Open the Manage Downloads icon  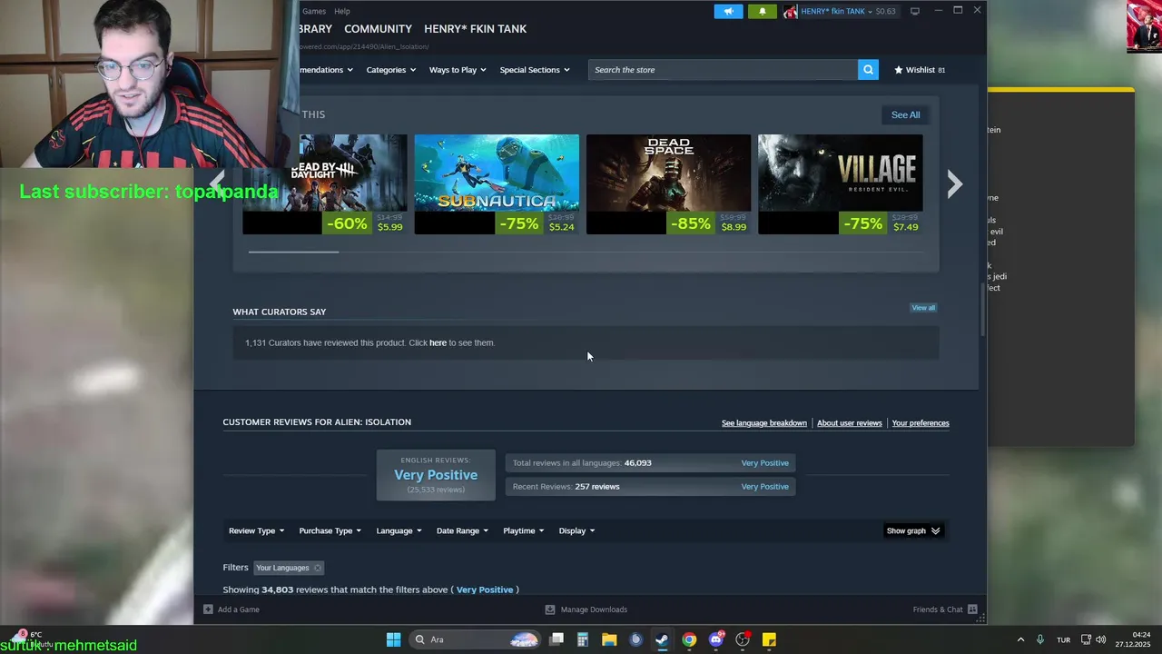[550, 609]
